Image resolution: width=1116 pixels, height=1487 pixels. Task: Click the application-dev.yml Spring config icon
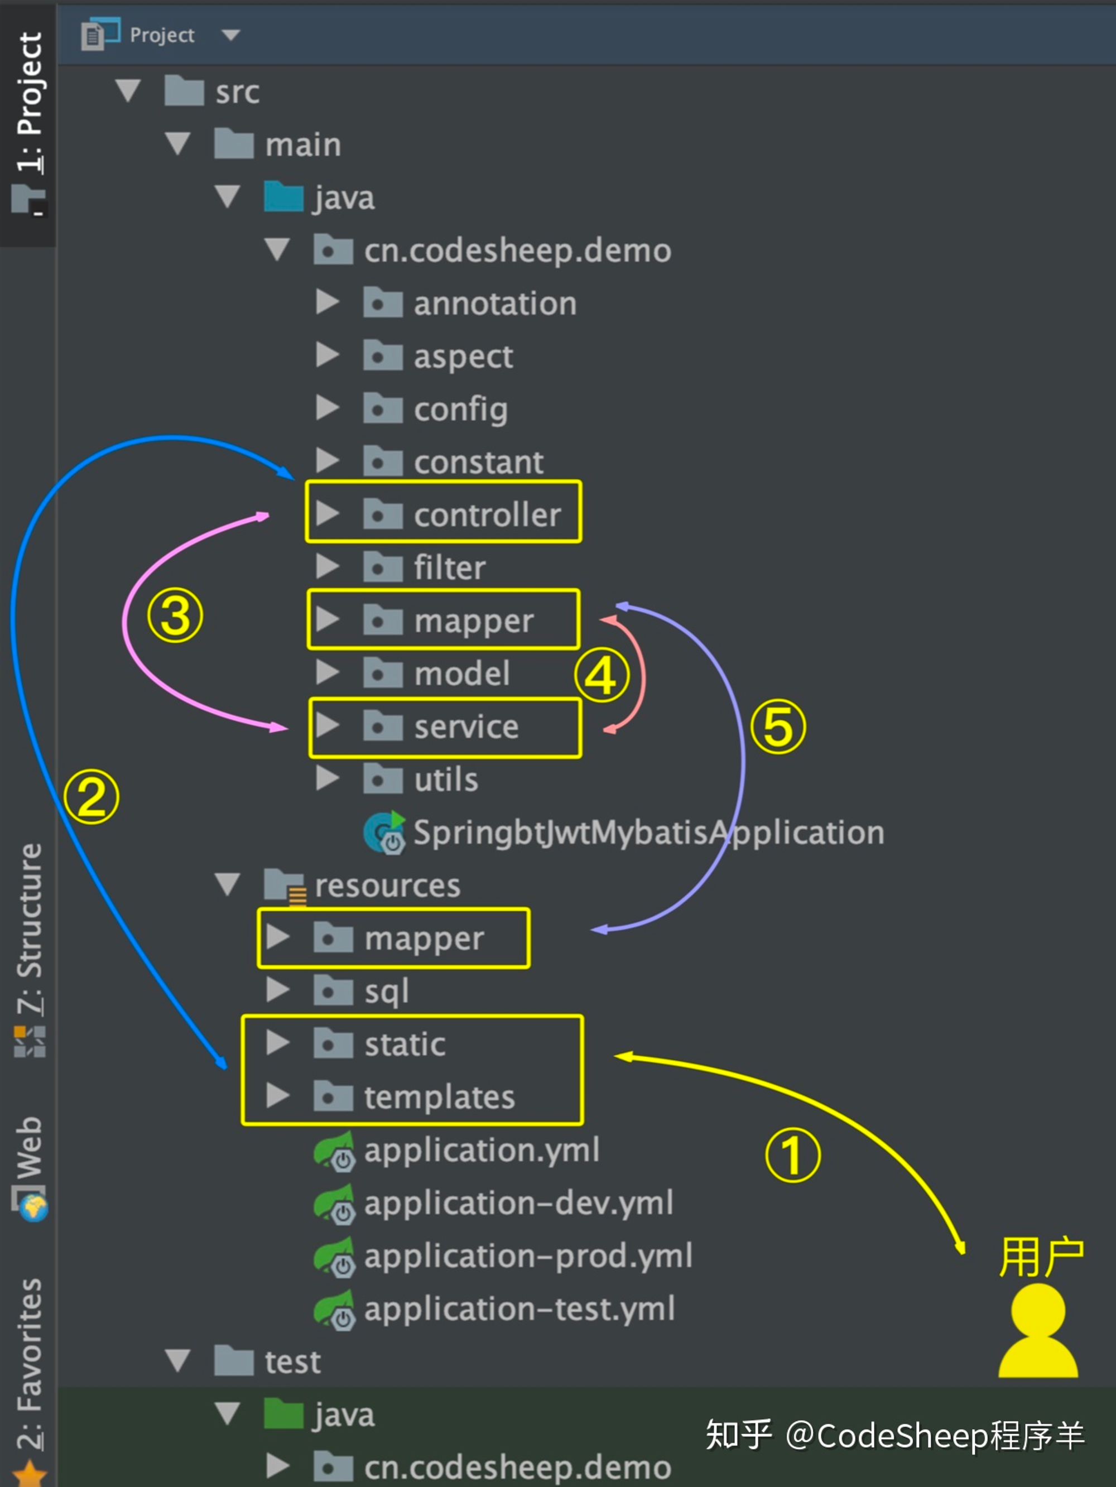tap(334, 1204)
